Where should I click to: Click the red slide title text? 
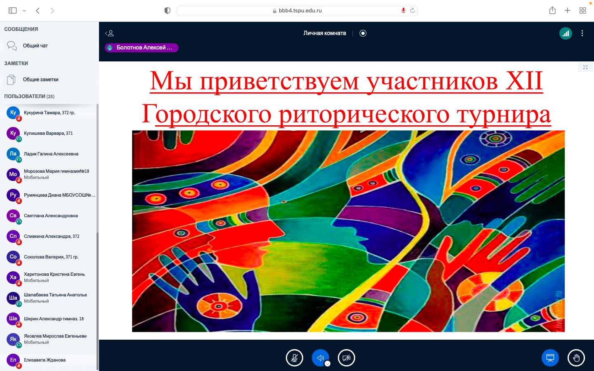(x=346, y=98)
